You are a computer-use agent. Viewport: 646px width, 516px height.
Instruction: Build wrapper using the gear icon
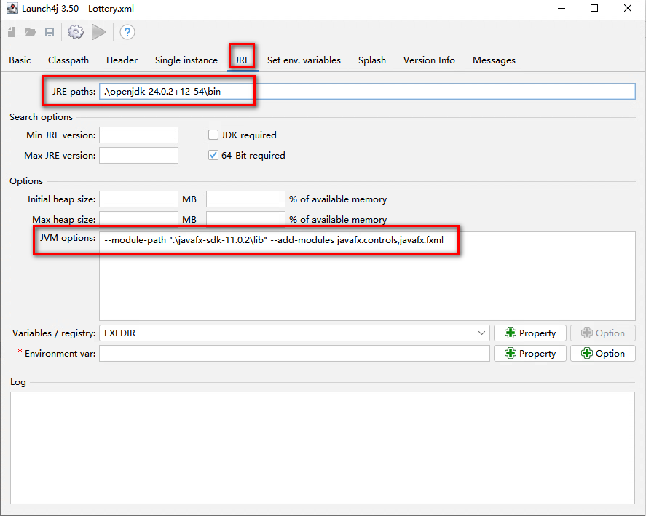pyautogui.click(x=76, y=32)
